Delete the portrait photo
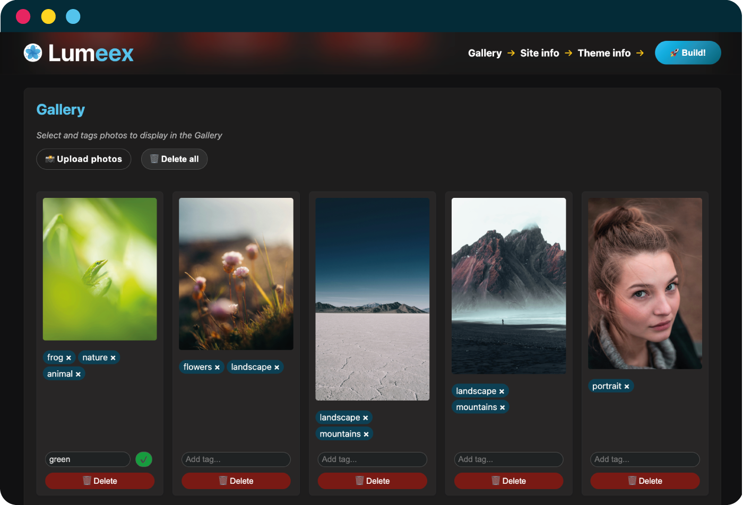This screenshot has width=743, height=505. coord(645,481)
